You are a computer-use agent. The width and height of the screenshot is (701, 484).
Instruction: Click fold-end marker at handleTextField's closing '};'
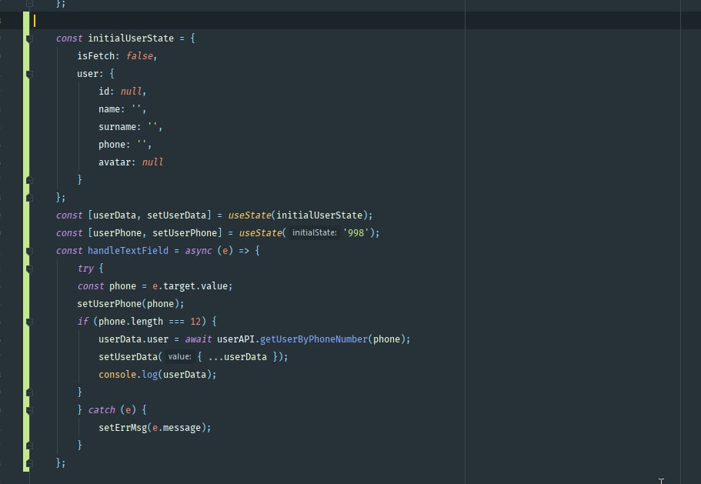click(29, 463)
